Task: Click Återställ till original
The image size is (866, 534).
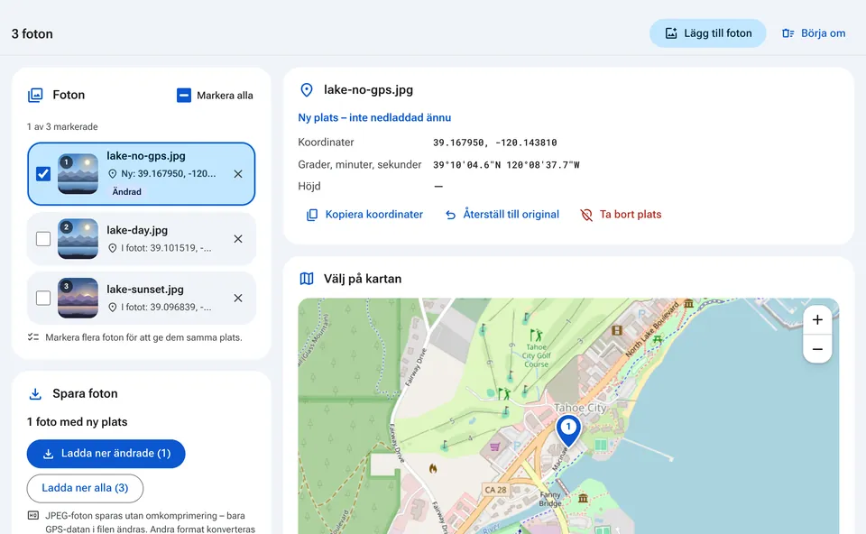Action: tap(502, 215)
